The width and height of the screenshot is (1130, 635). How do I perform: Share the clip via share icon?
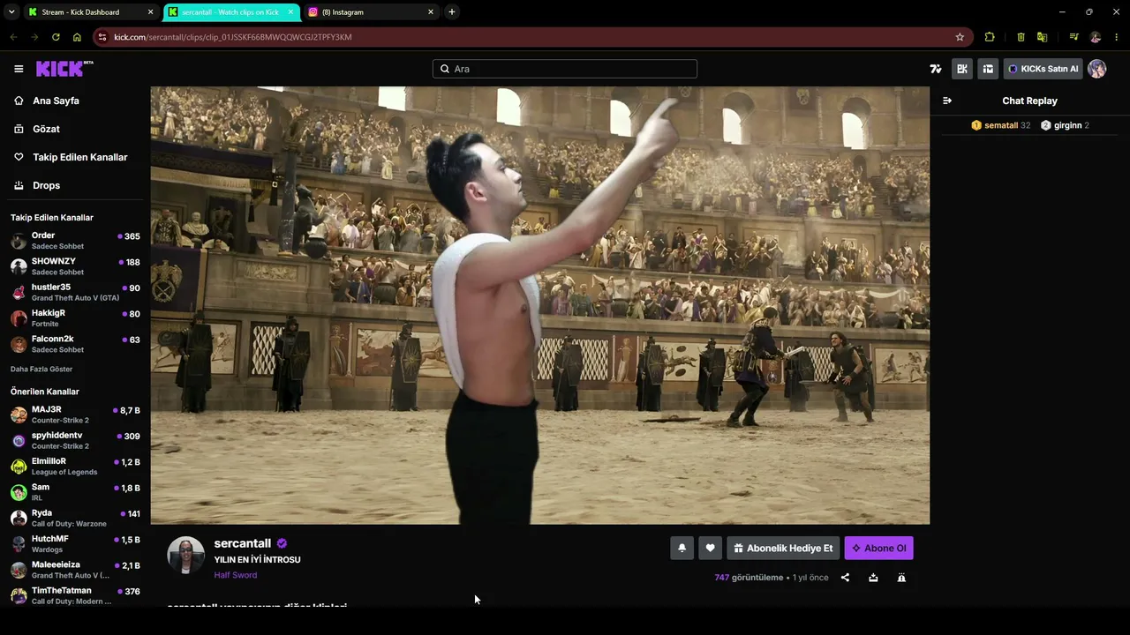(x=845, y=578)
